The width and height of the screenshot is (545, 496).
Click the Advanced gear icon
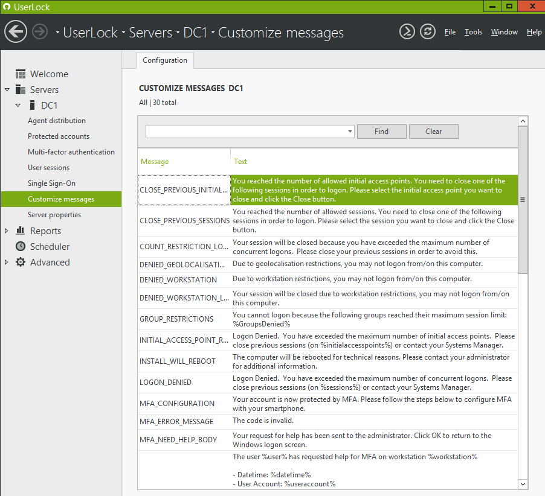21,262
